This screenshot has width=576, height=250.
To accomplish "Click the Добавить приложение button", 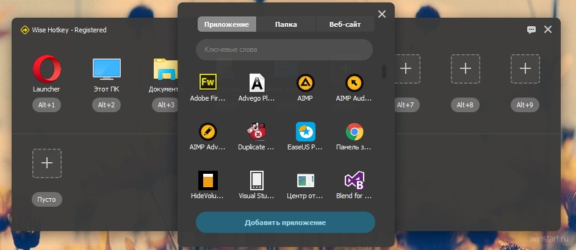I will (x=286, y=223).
